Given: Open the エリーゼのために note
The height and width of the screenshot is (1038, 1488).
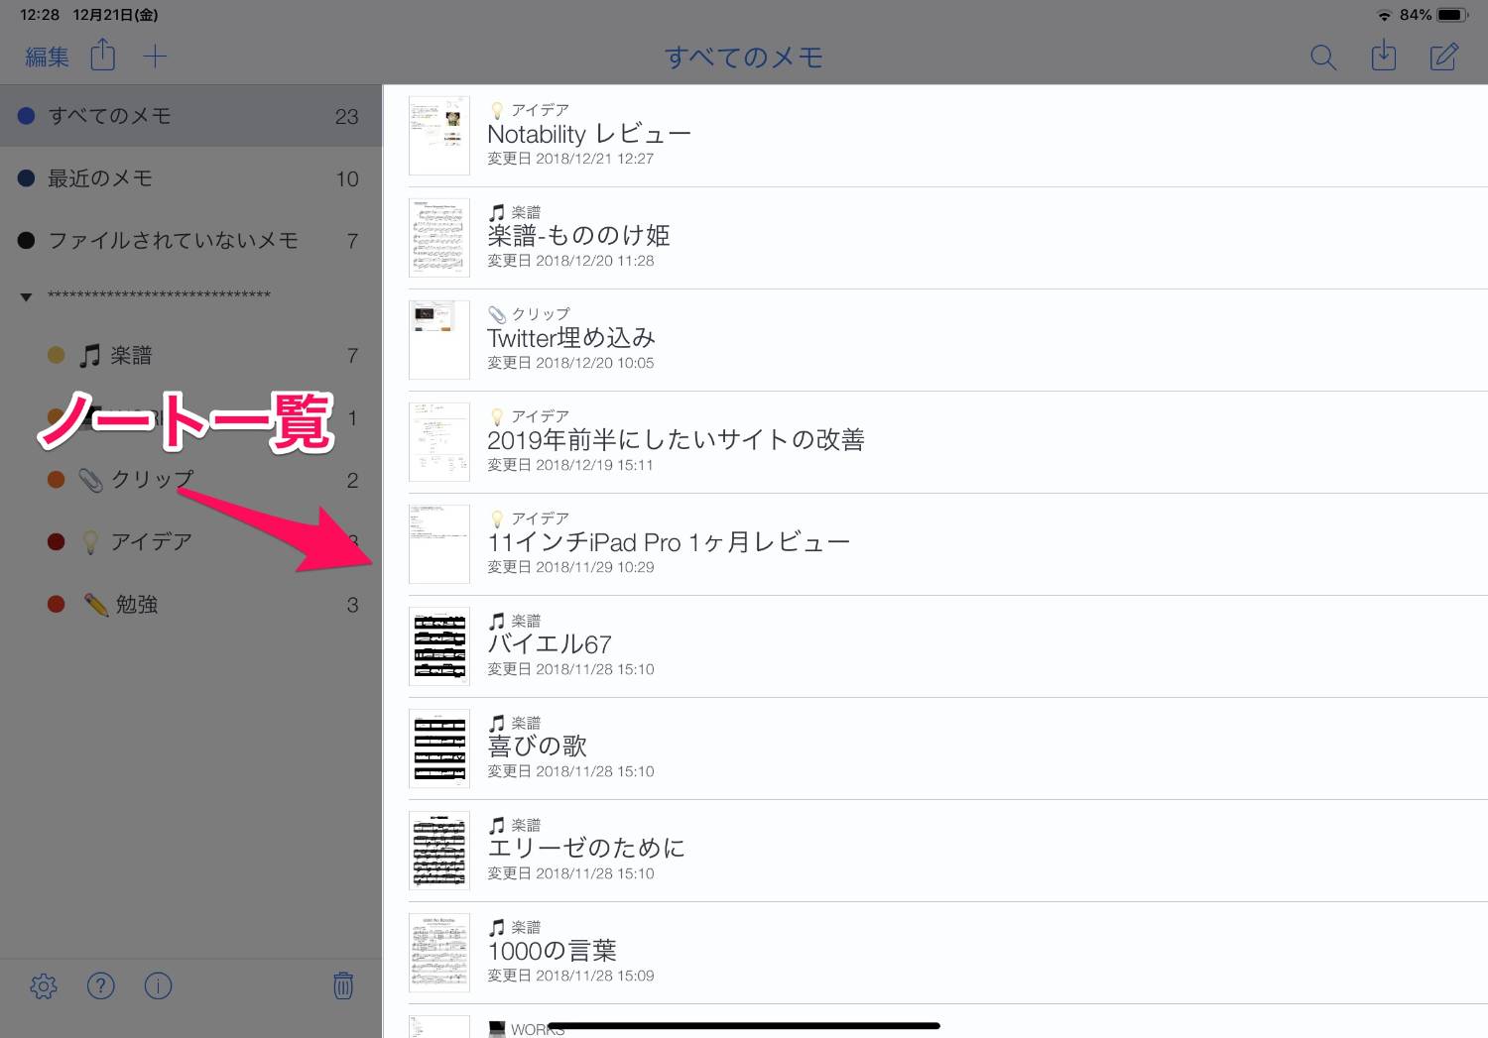Looking at the screenshot, I should pyautogui.click(x=935, y=851).
